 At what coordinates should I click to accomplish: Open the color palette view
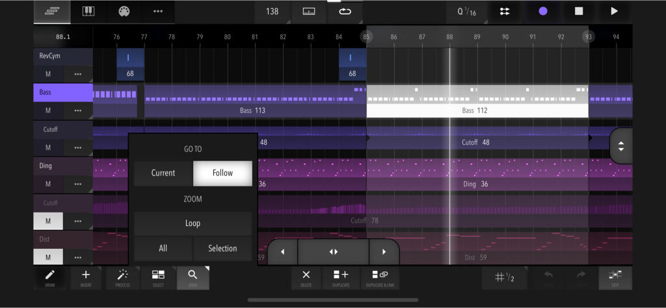(124, 12)
